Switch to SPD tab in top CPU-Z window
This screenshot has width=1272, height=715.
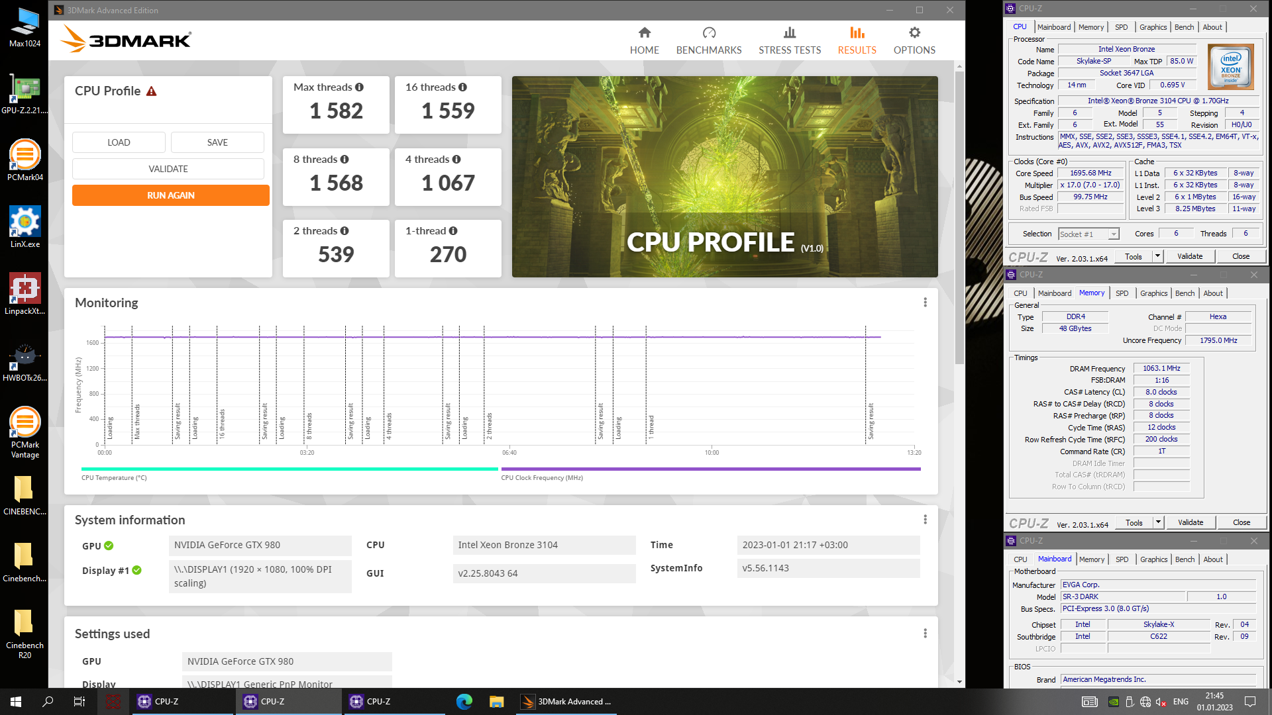coord(1121,27)
